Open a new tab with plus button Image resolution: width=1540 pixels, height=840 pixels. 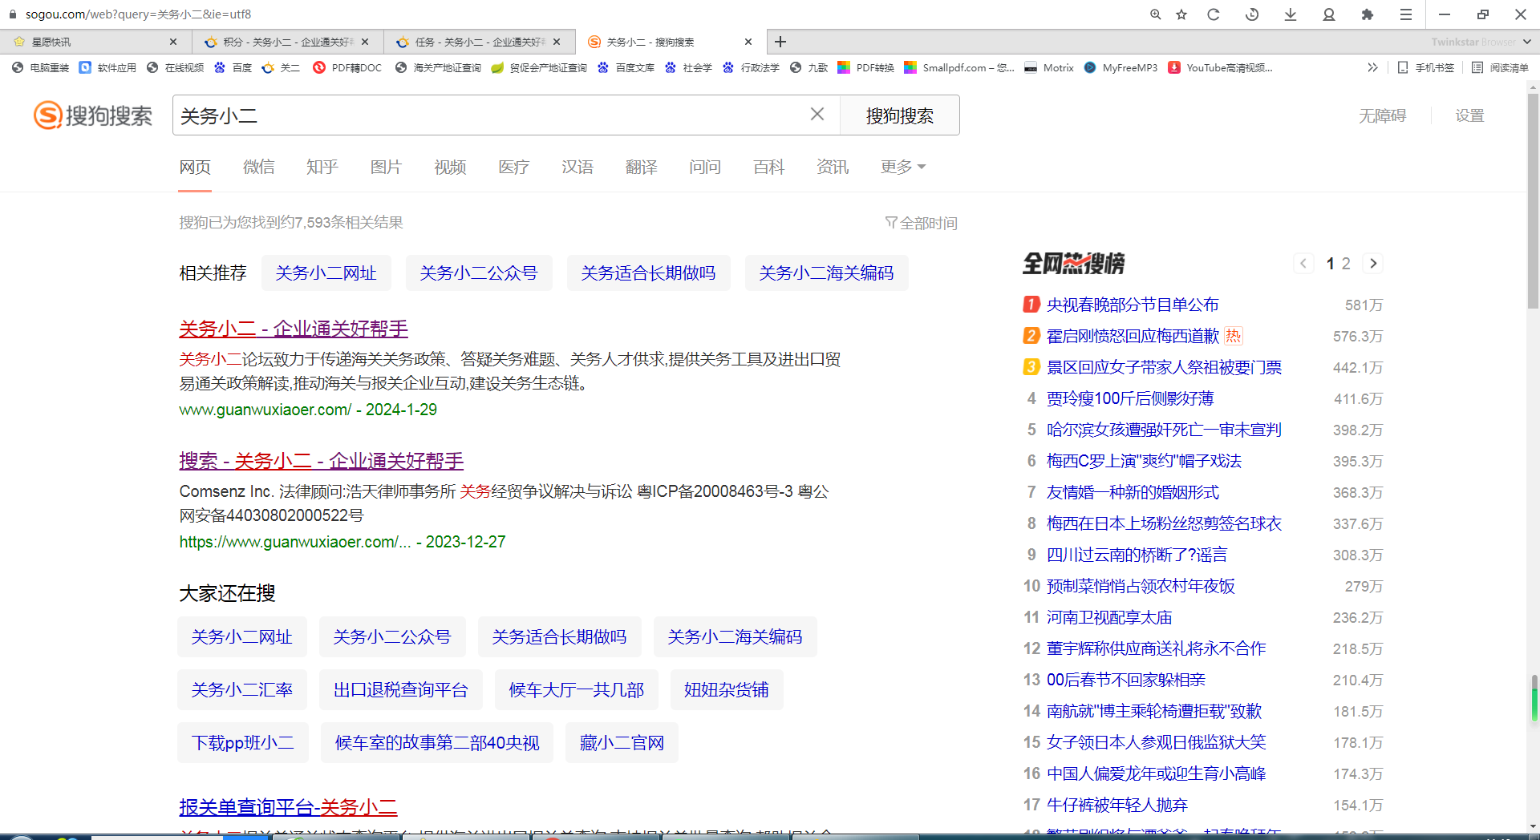point(780,42)
